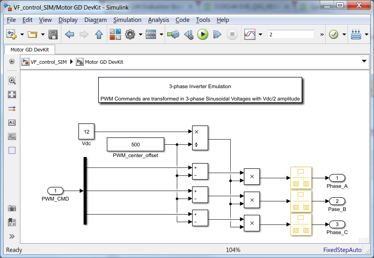Expand the palette with double chevron
This screenshot has height=258, width=374.
click(12, 236)
